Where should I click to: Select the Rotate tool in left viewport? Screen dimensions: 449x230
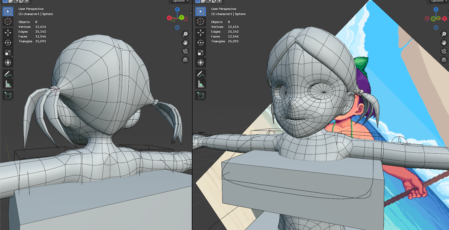coord(8,43)
